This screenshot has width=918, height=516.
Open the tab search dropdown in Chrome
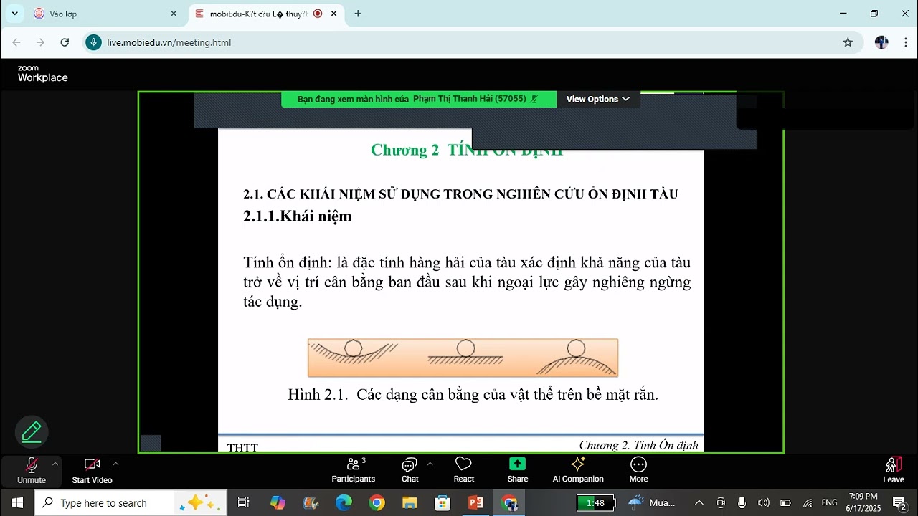(x=14, y=14)
